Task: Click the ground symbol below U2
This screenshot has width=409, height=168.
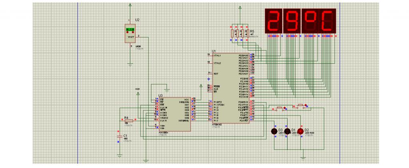Action: pos(130,64)
